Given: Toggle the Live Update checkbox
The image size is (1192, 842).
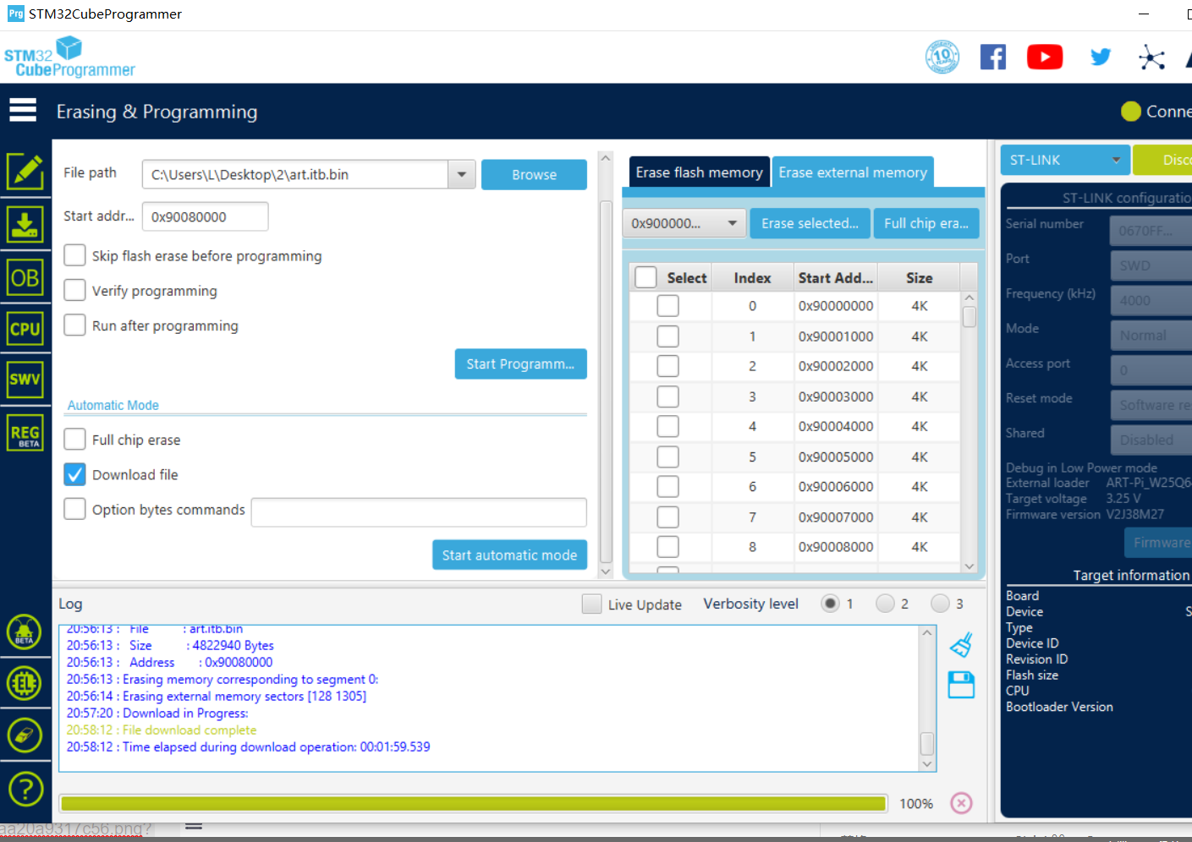Looking at the screenshot, I should 591,604.
